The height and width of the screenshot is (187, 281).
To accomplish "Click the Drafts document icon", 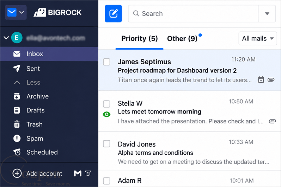I will (17, 110).
